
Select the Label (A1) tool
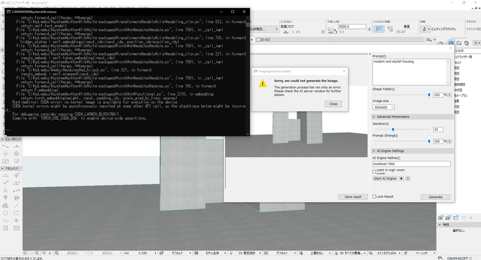coord(16,191)
